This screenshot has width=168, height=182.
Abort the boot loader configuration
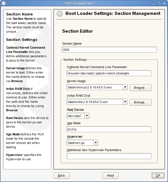[110, 175]
